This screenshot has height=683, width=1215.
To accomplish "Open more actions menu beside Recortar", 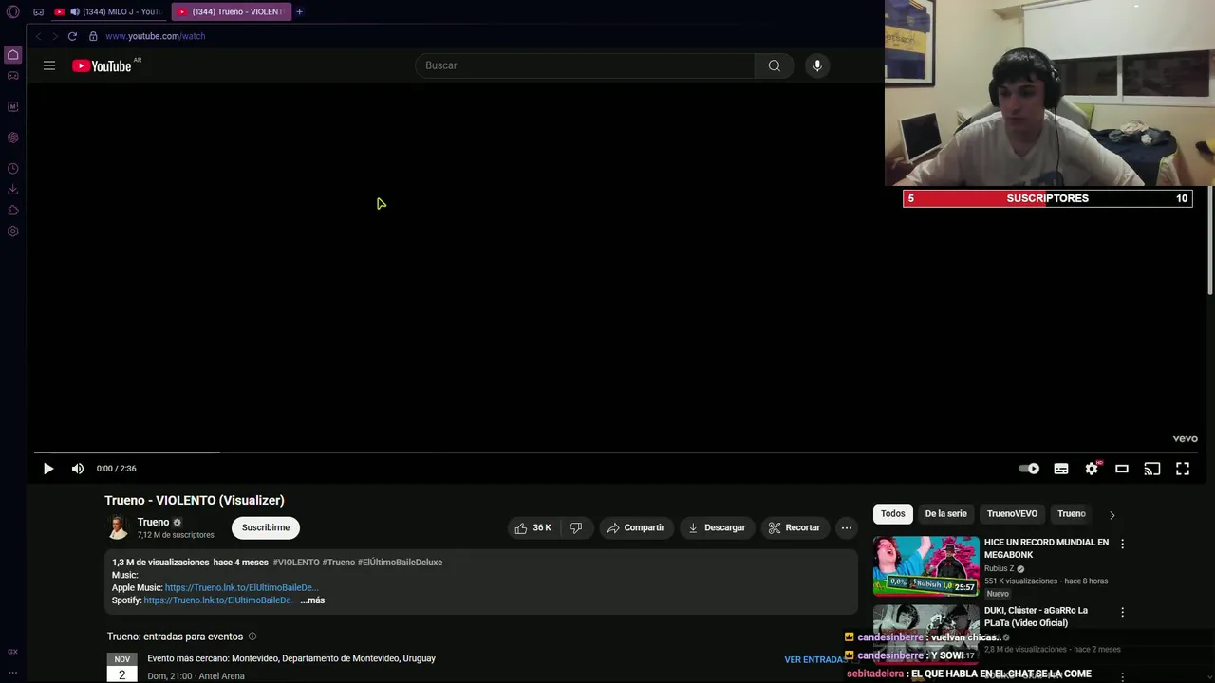I will (x=847, y=527).
